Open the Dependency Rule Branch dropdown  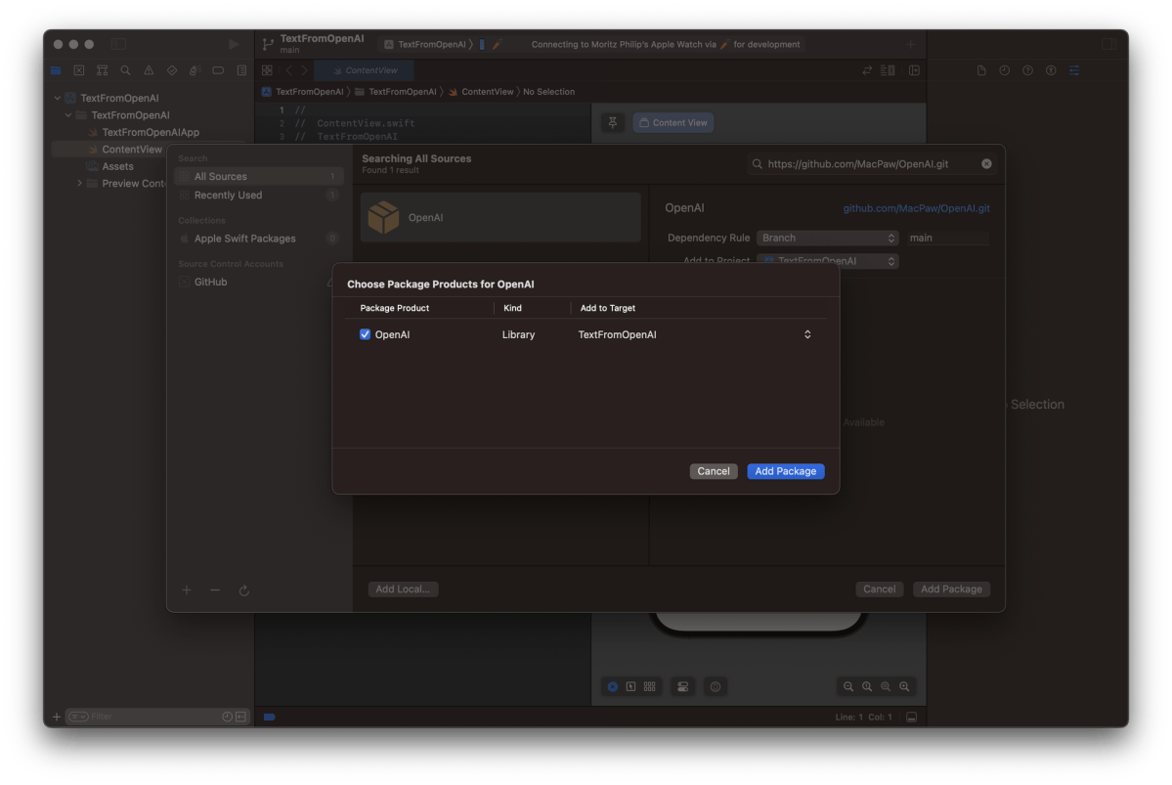[x=827, y=238]
